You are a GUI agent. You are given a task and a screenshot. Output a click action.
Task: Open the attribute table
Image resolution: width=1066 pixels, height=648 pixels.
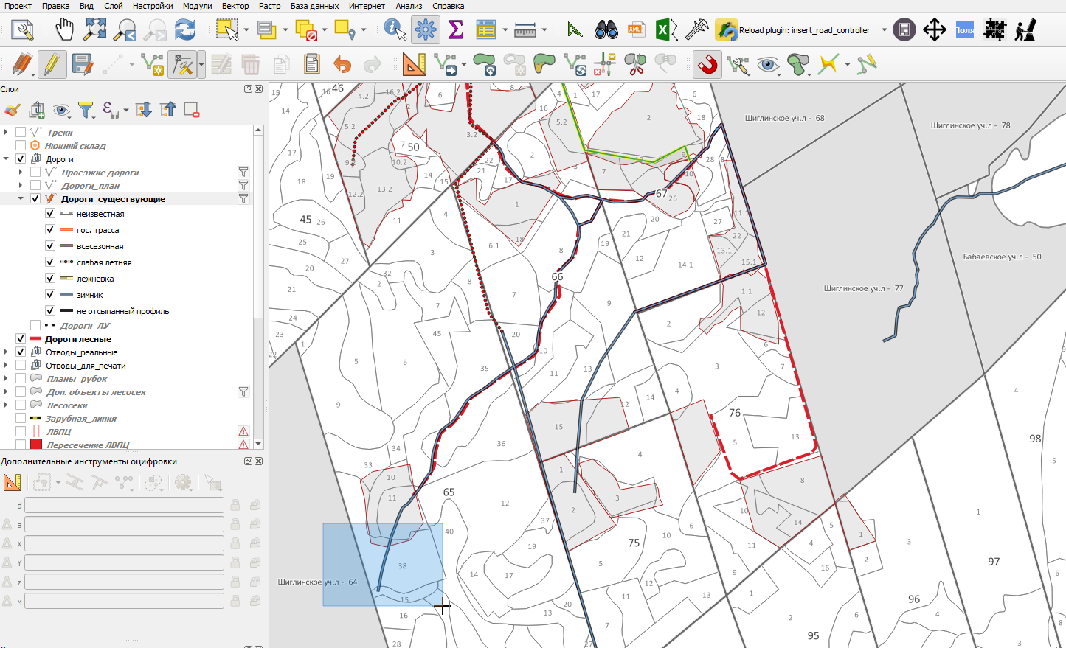pyautogui.click(x=486, y=29)
